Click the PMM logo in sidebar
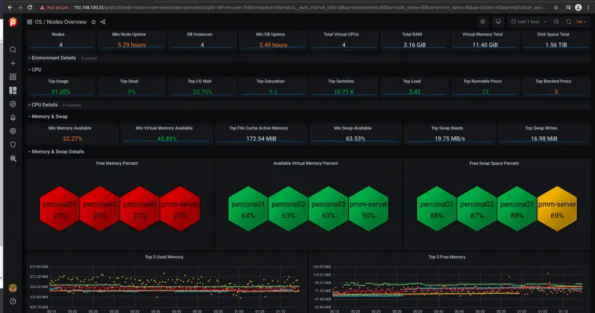 pos(13,23)
